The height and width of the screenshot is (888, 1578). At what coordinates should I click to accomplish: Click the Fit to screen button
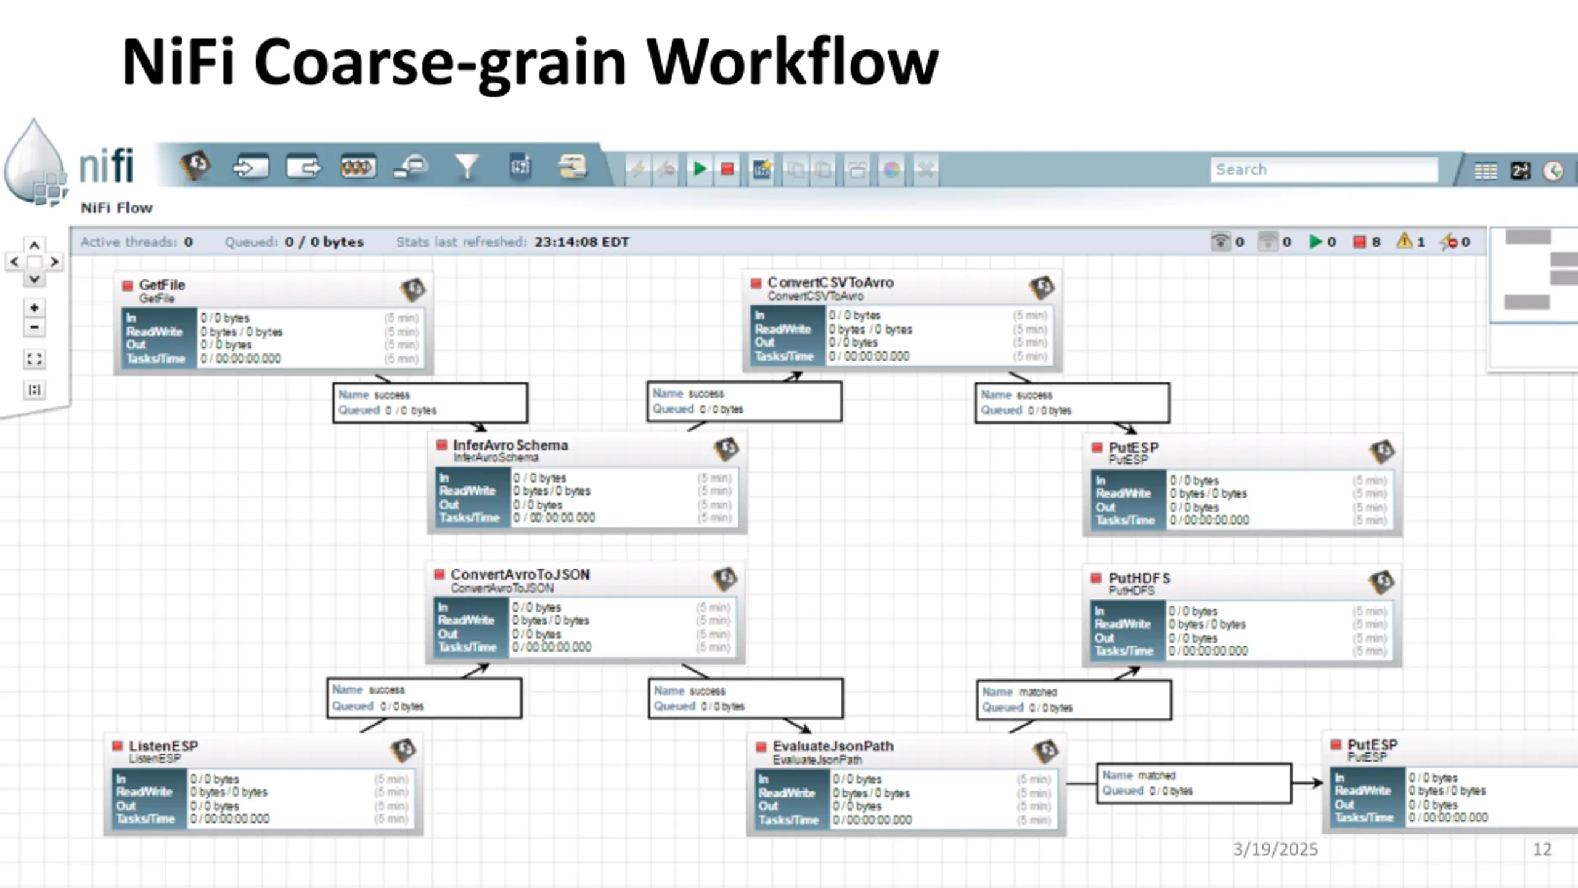point(35,359)
